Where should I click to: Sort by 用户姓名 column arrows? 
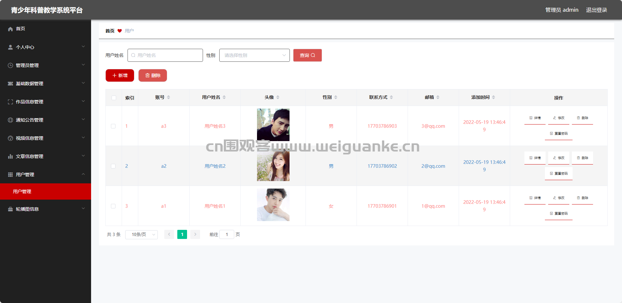tap(224, 97)
